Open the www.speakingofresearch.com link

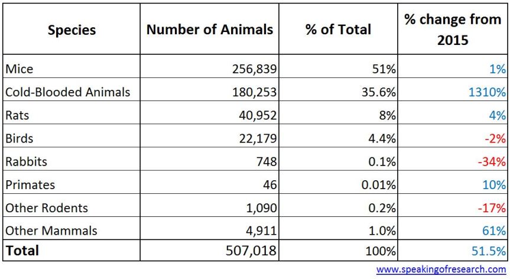point(441,270)
